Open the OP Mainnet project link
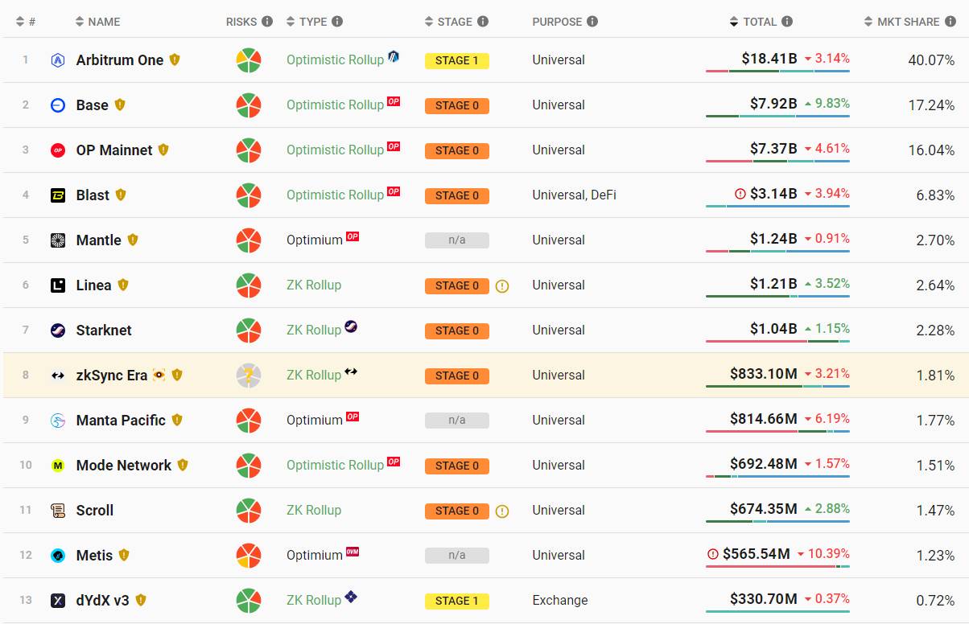Screen dimensions: 969x624 [114, 150]
